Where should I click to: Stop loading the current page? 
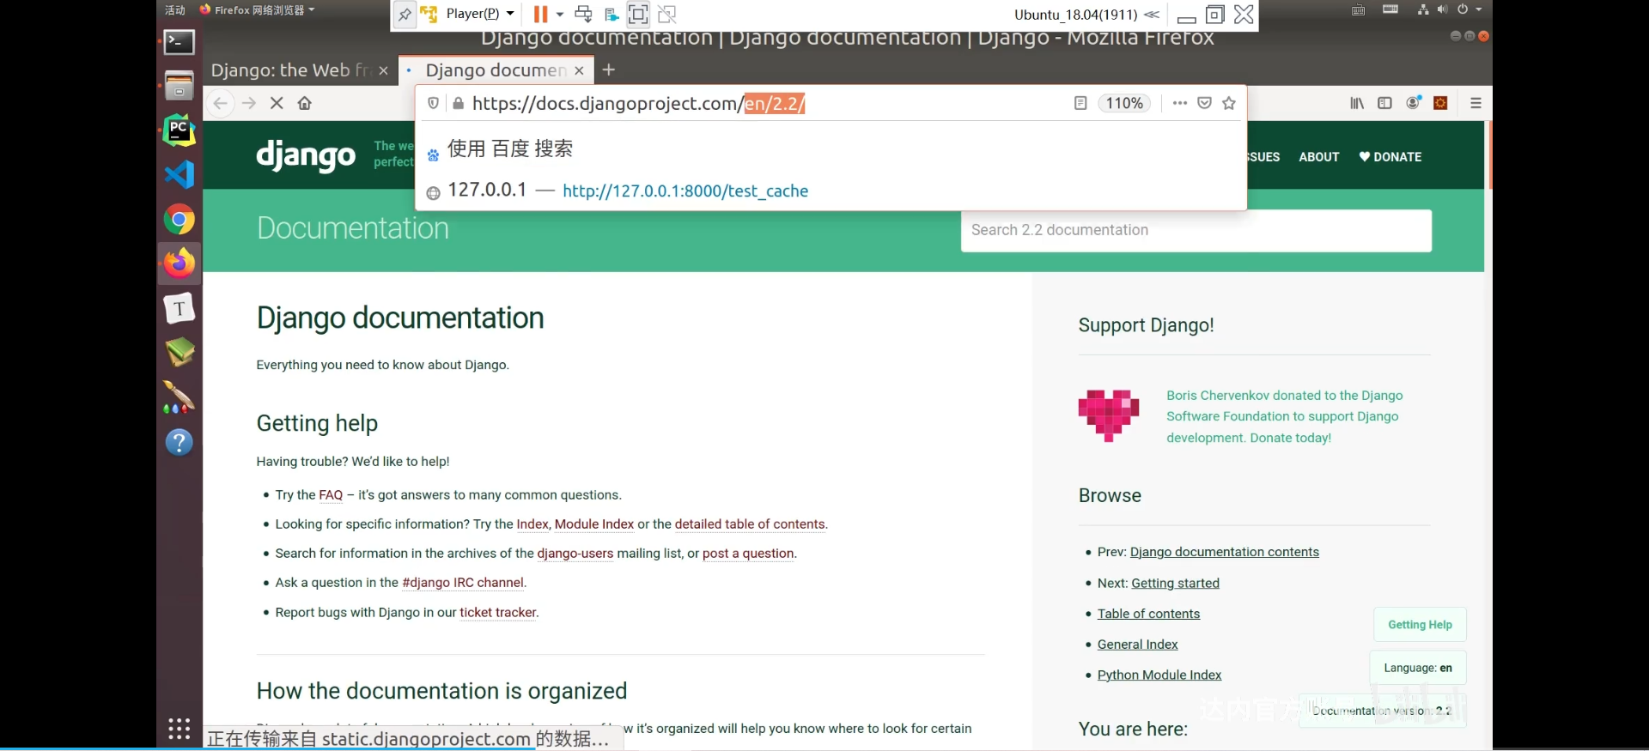click(x=277, y=103)
